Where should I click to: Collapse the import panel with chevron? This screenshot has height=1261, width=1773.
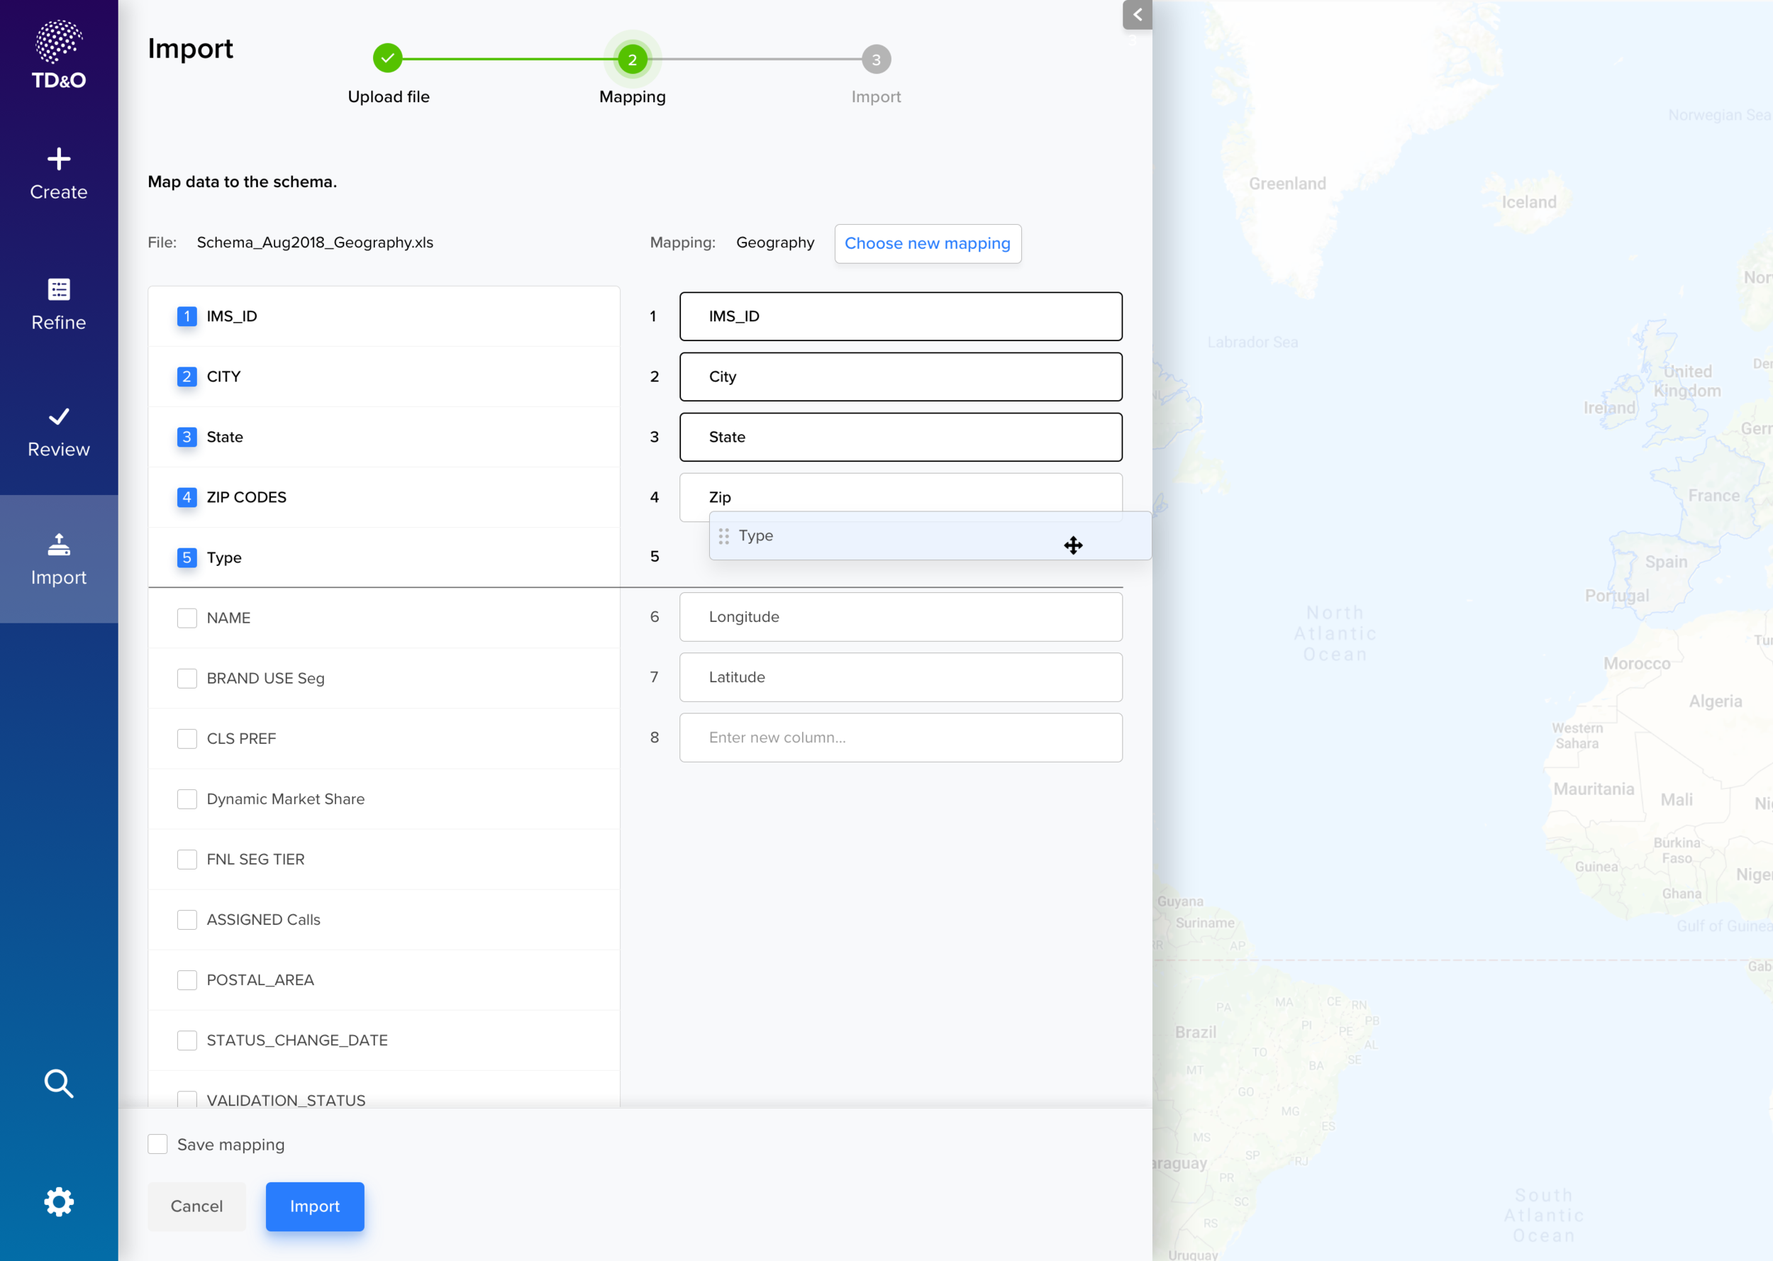click(x=1138, y=15)
